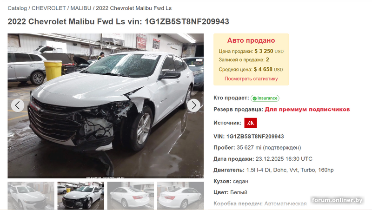Viewport: 372px width, 210px height.
Task: Select fourth thumbnail showing rear view
Action: (x=180, y=196)
